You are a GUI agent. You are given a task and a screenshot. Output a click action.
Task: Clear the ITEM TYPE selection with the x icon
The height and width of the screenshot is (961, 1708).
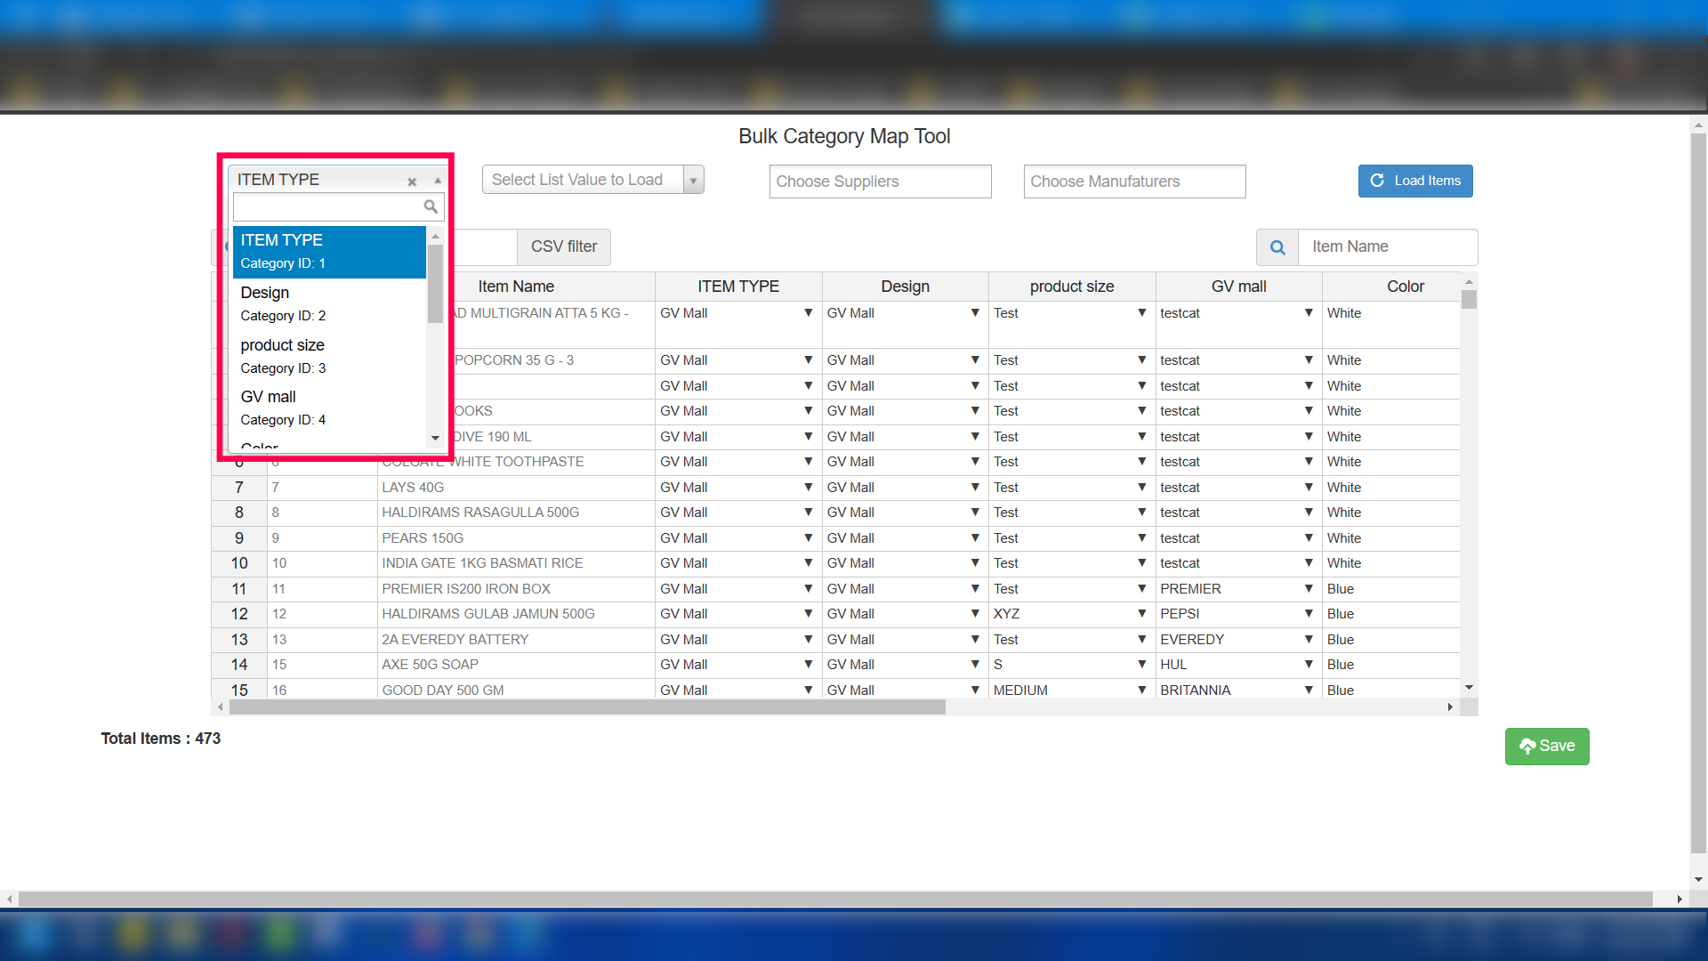pos(412,182)
